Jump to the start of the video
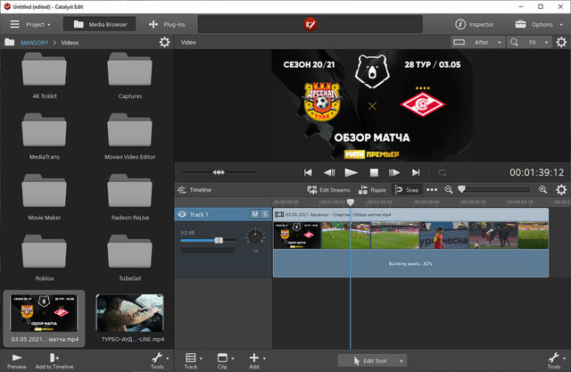571x372 pixels. click(x=308, y=172)
